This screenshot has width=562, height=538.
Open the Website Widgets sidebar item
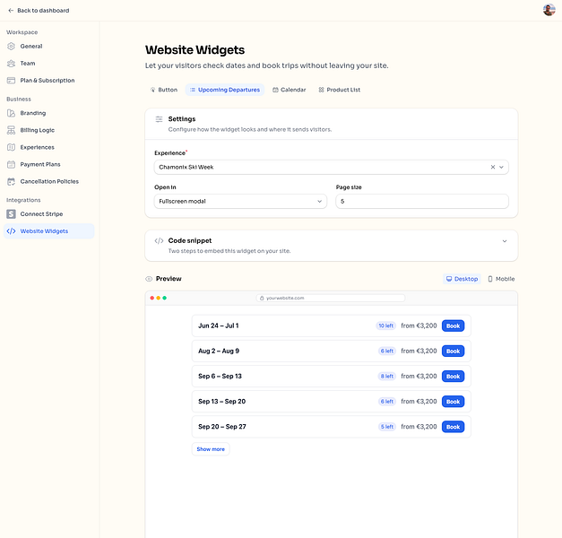coord(48,231)
